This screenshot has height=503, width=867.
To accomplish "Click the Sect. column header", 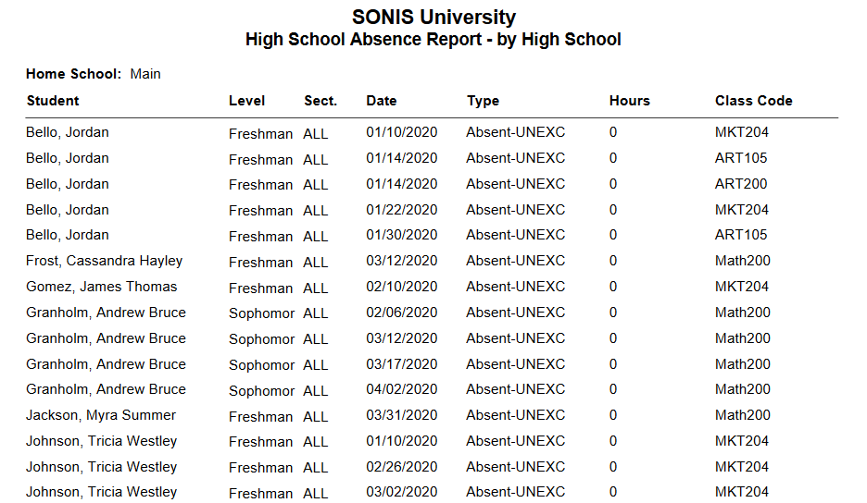I will coord(320,101).
